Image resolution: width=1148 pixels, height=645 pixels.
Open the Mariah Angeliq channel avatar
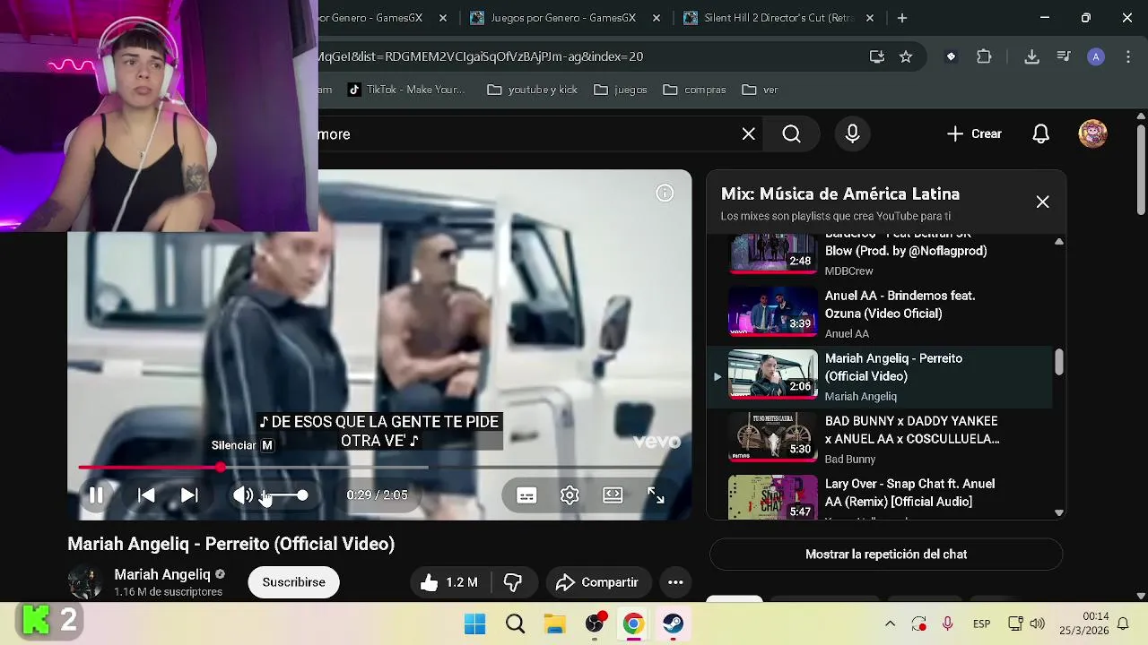click(85, 582)
